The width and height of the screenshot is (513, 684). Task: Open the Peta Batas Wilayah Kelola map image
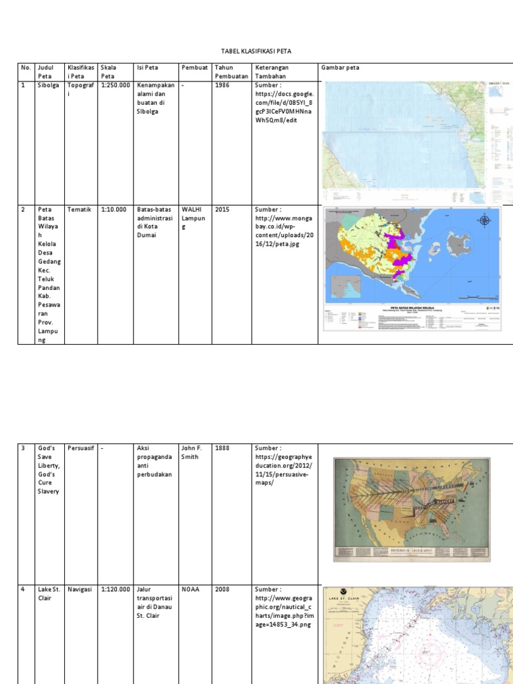pyautogui.click(x=411, y=269)
